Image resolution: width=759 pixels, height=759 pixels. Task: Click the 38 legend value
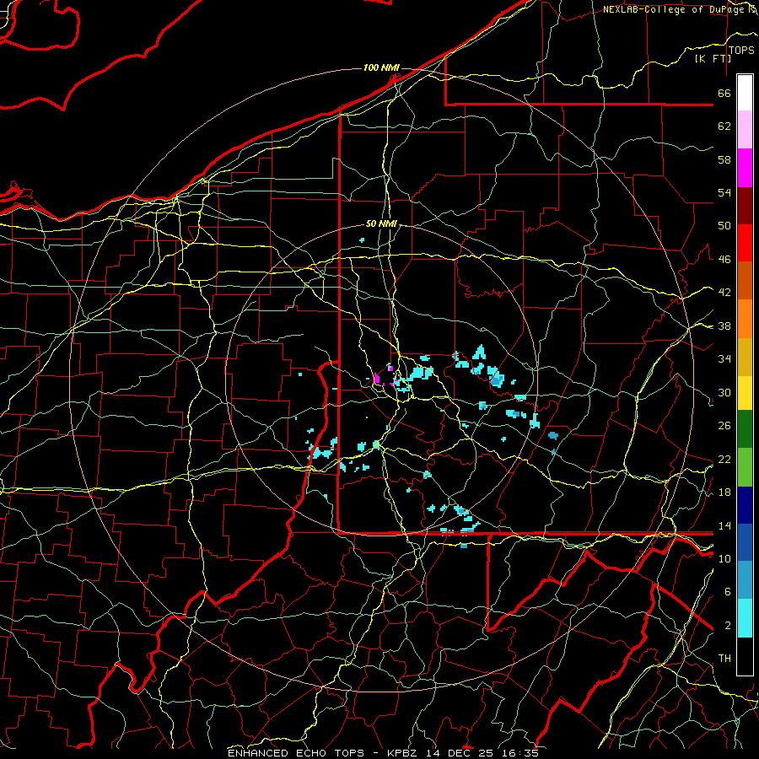(x=724, y=326)
